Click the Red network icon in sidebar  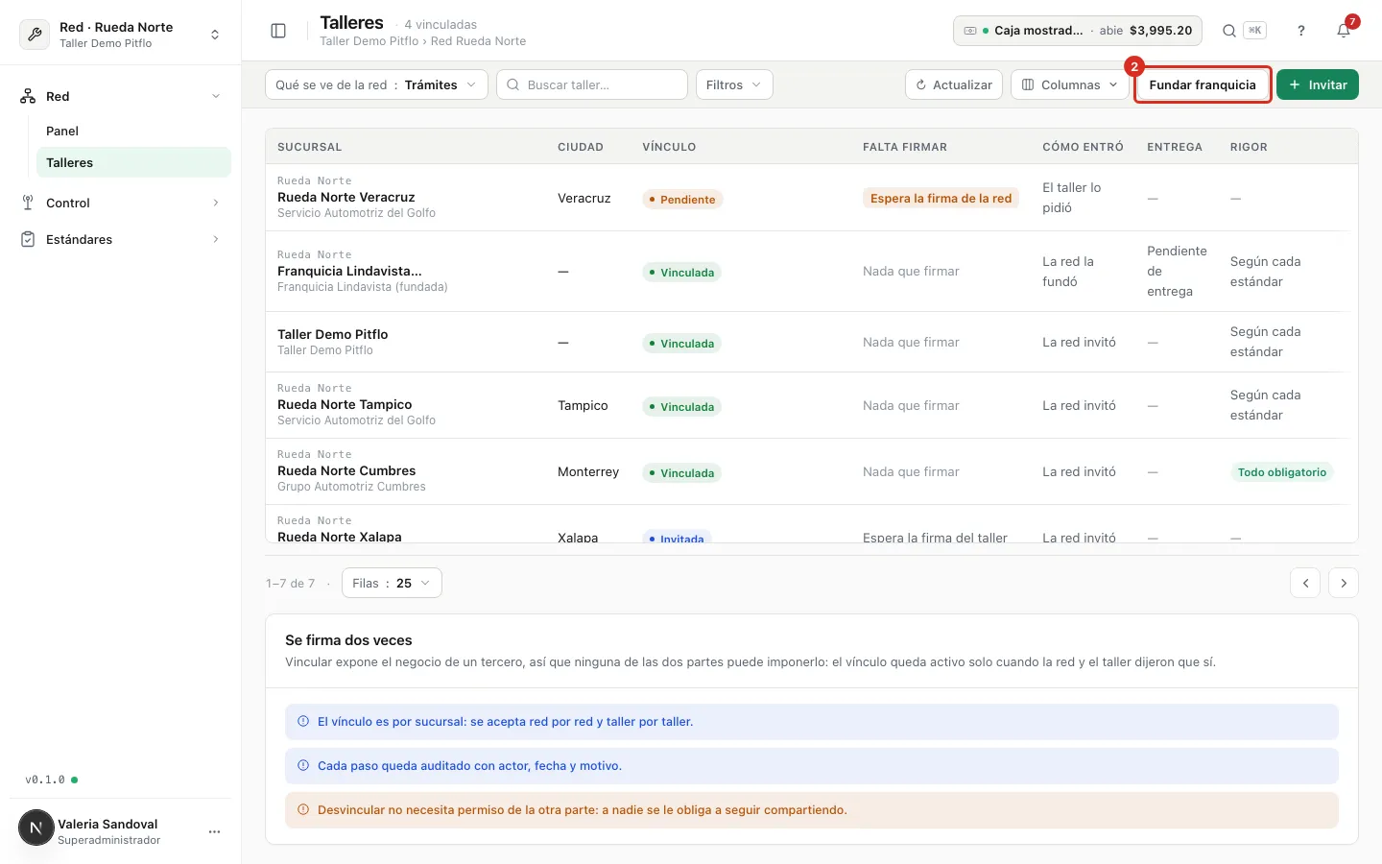point(28,96)
